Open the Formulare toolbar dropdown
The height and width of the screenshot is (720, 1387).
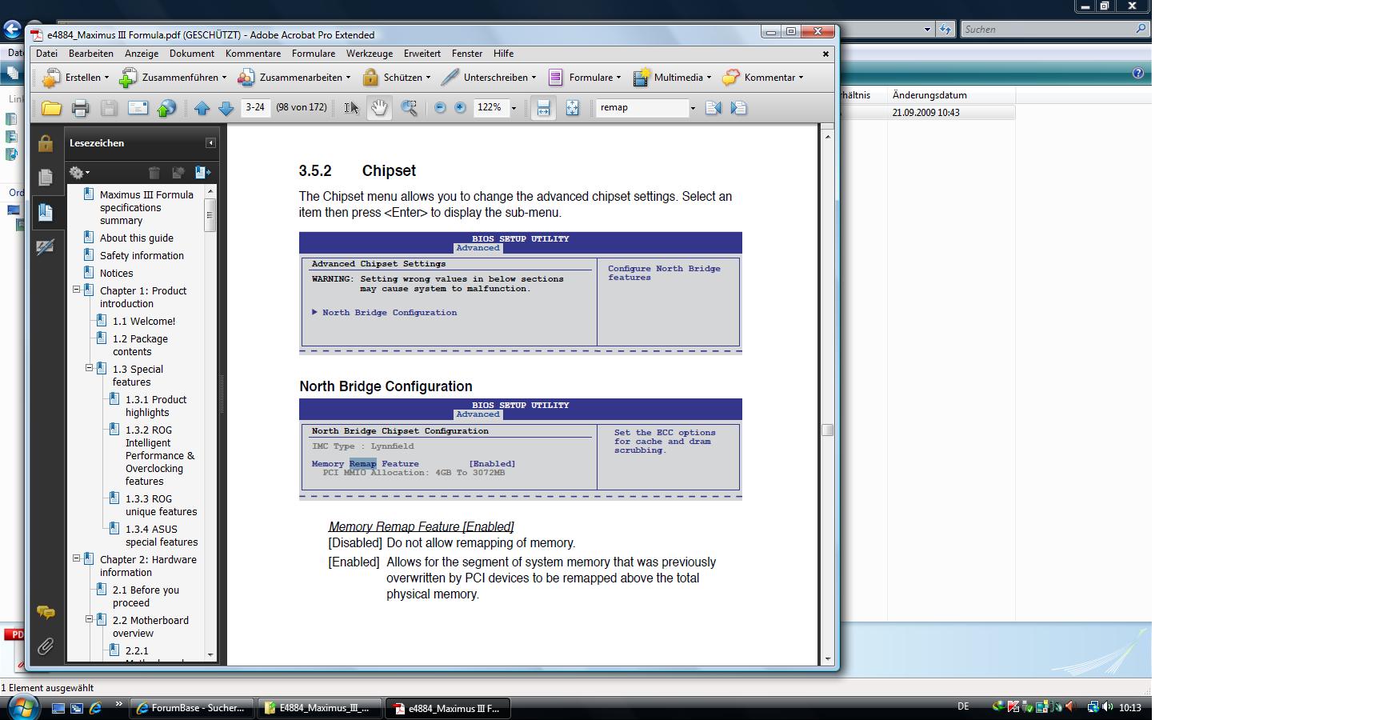coord(584,78)
